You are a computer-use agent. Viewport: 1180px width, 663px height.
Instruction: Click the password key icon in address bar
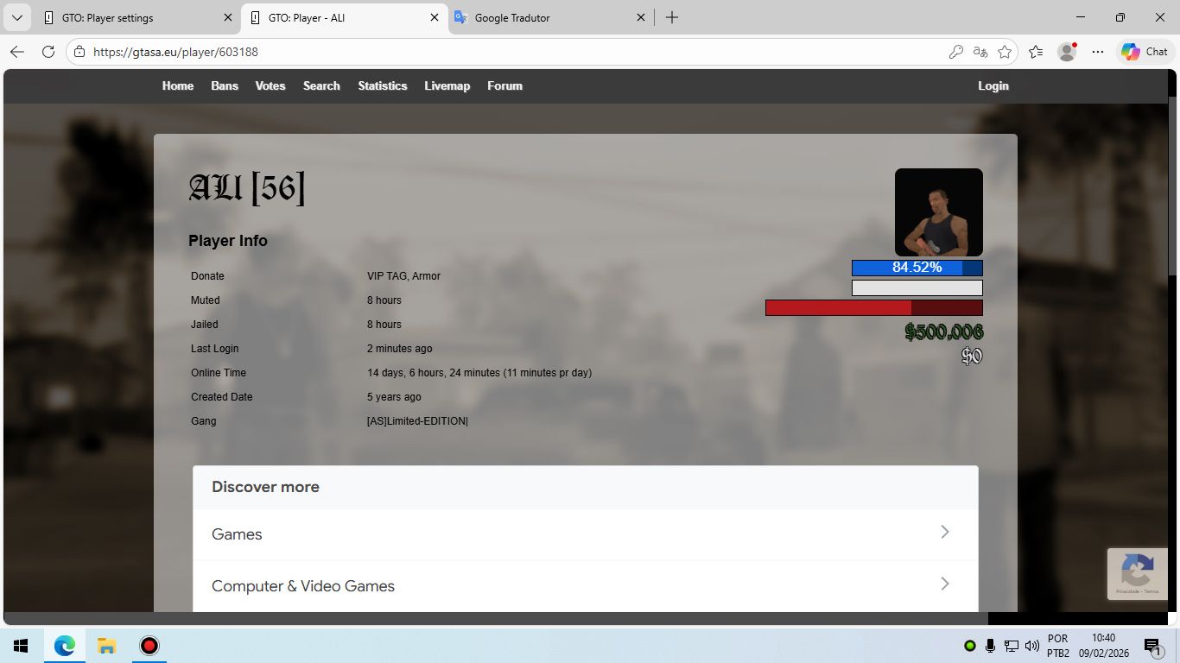955,52
